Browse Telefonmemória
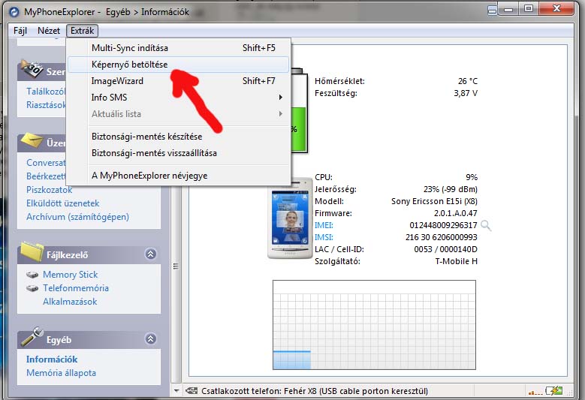Screen dimensions: 585x400 pyautogui.click(x=76, y=288)
